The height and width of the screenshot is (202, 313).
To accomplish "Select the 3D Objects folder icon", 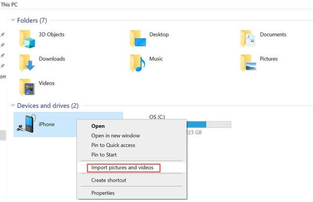I will coord(27,39).
